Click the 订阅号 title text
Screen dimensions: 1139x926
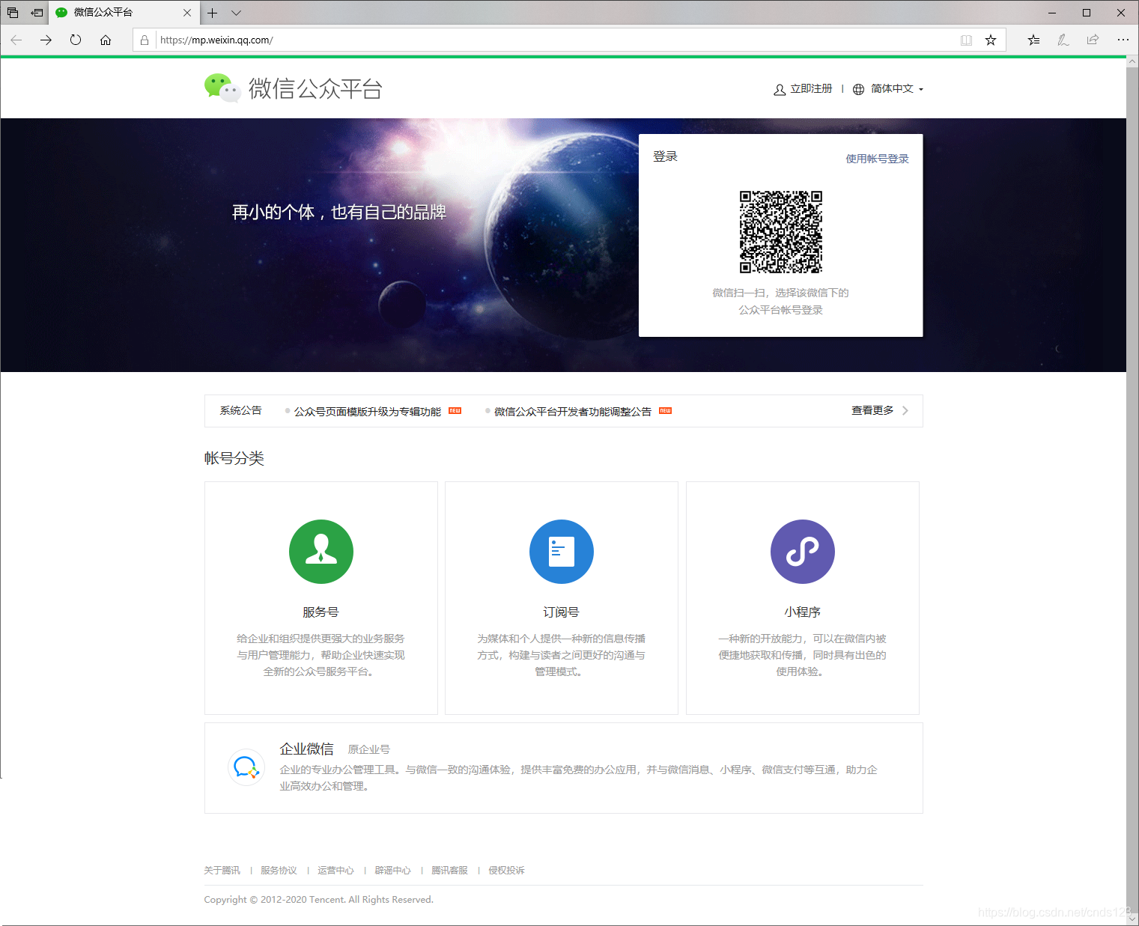[562, 612]
